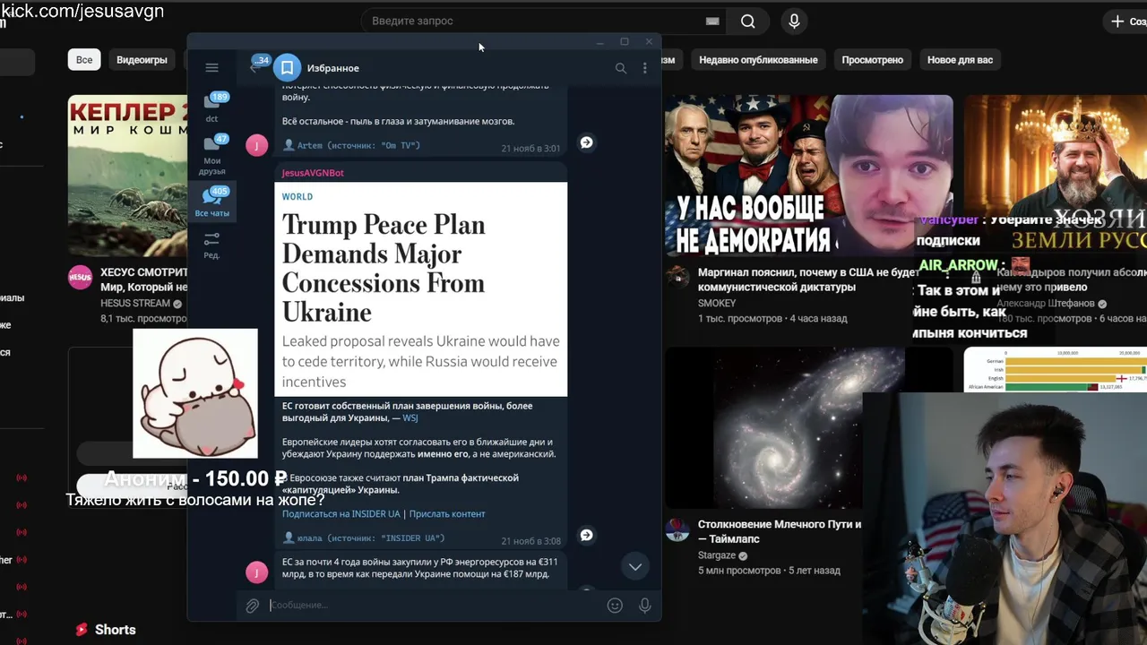Focus the Сообщение message input

pos(435,606)
